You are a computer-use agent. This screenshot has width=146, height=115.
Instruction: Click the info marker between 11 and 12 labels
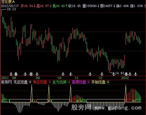pyautogui.click(x=90, y=74)
